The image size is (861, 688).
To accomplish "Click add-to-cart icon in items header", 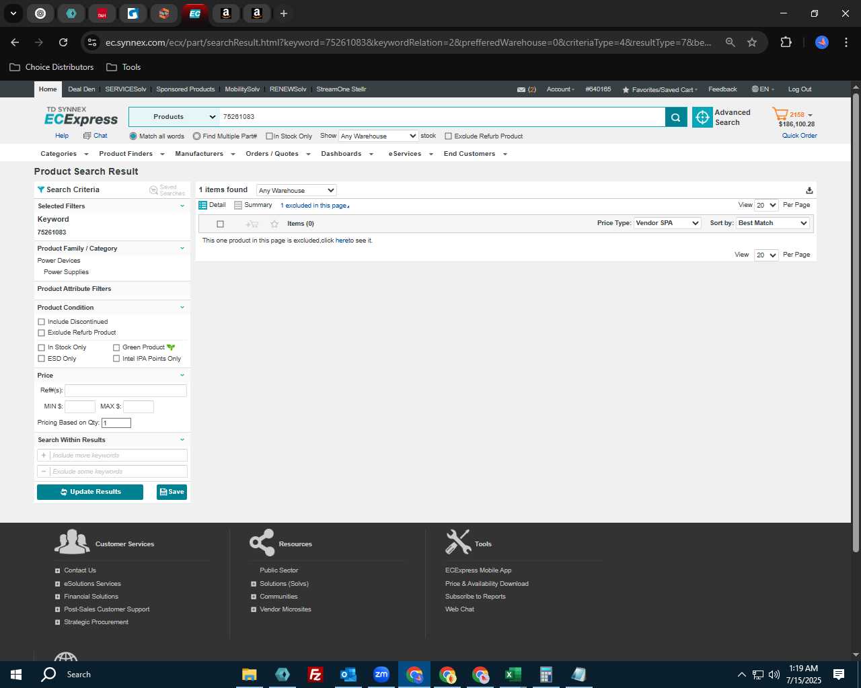I will point(252,224).
